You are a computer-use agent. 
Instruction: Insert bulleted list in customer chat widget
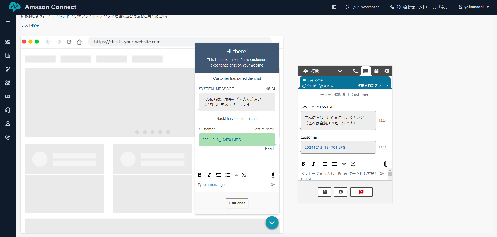click(x=228, y=175)
